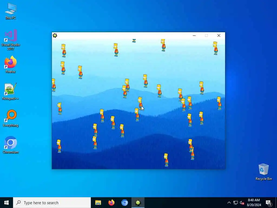Open the This PC desktop icon
Image resolution: width=277 pixels, height=208 pixels.
tap(11, 11)
